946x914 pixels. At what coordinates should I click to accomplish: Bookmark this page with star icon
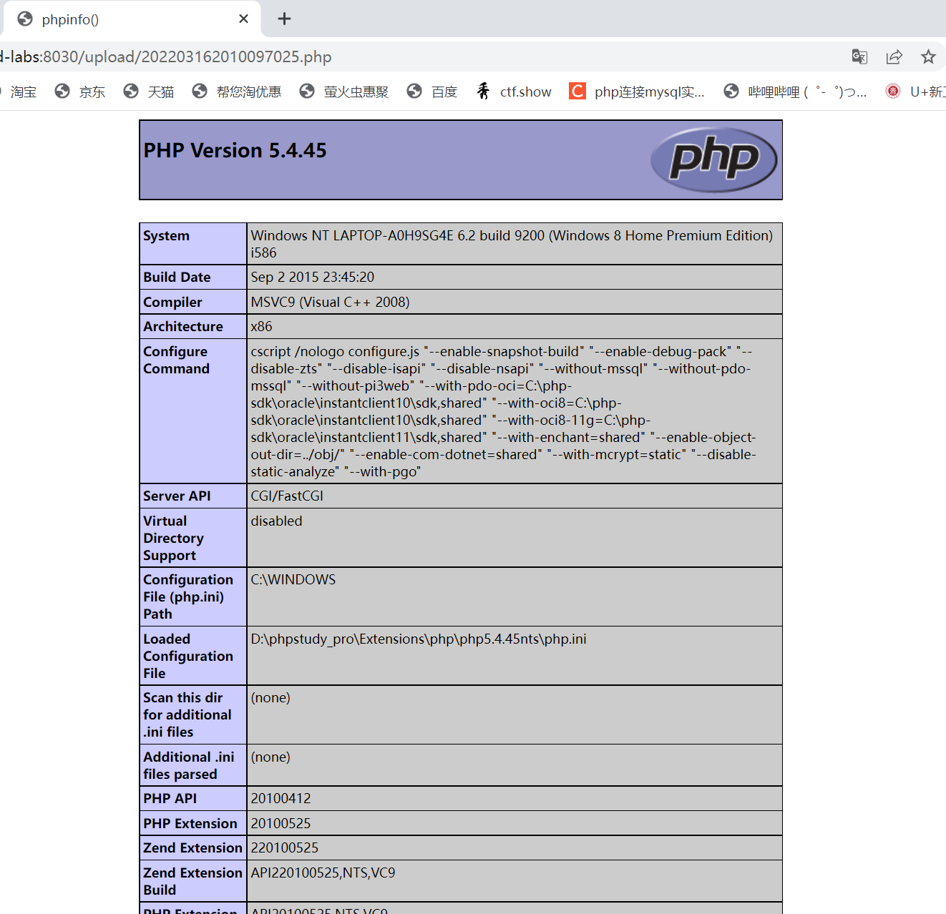(x=928, y=56)
